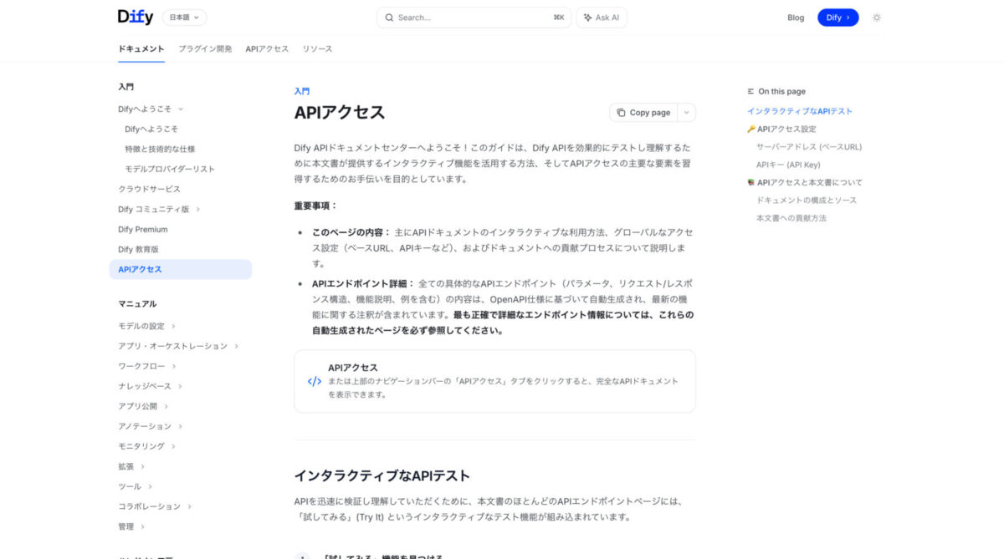Click the Dify Premium sidebar entry
This screenshot has width=1004, height=559.
[x=144, y=229]
